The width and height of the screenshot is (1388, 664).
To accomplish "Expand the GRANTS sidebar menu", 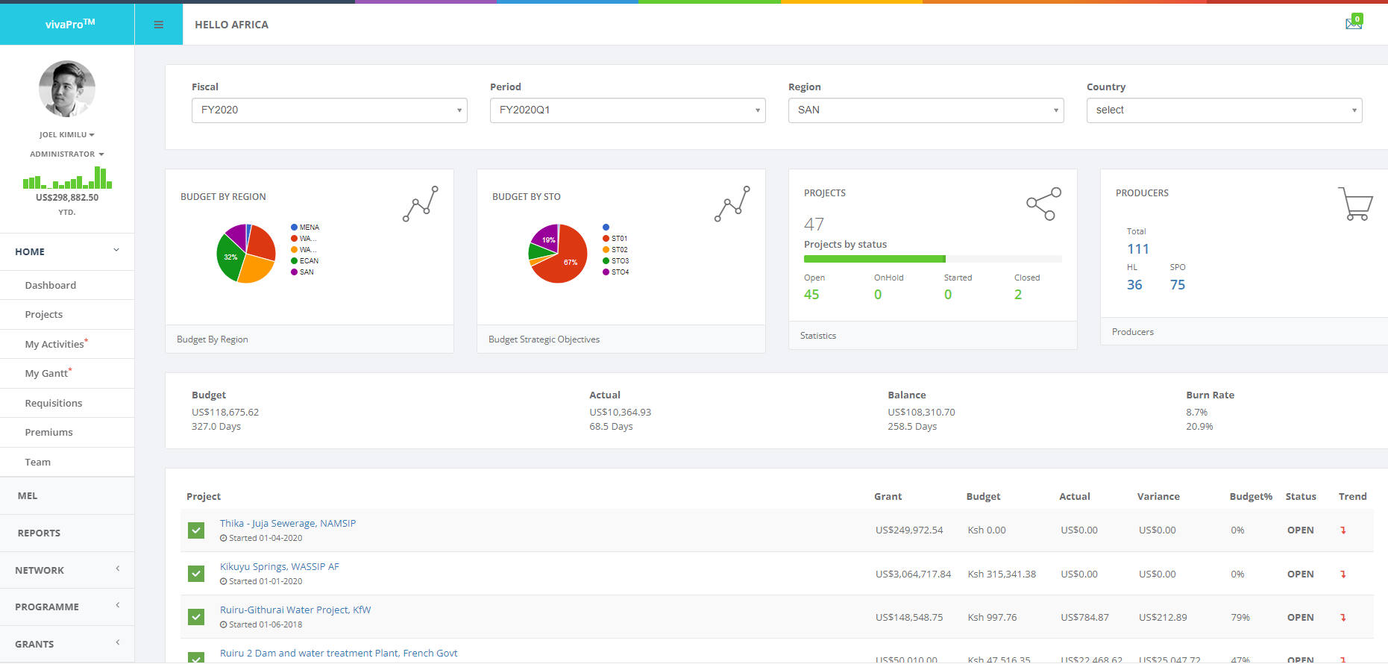I will point(67,644).
